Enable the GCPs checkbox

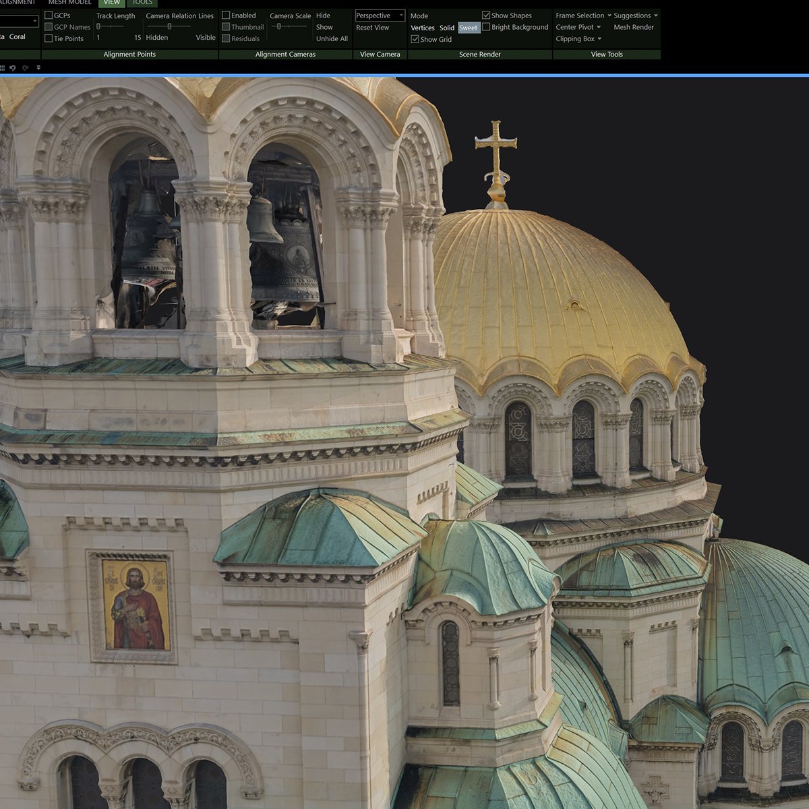pos(49,16)
